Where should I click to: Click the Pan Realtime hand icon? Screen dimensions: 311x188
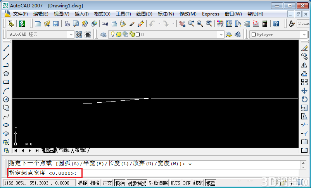182,24
